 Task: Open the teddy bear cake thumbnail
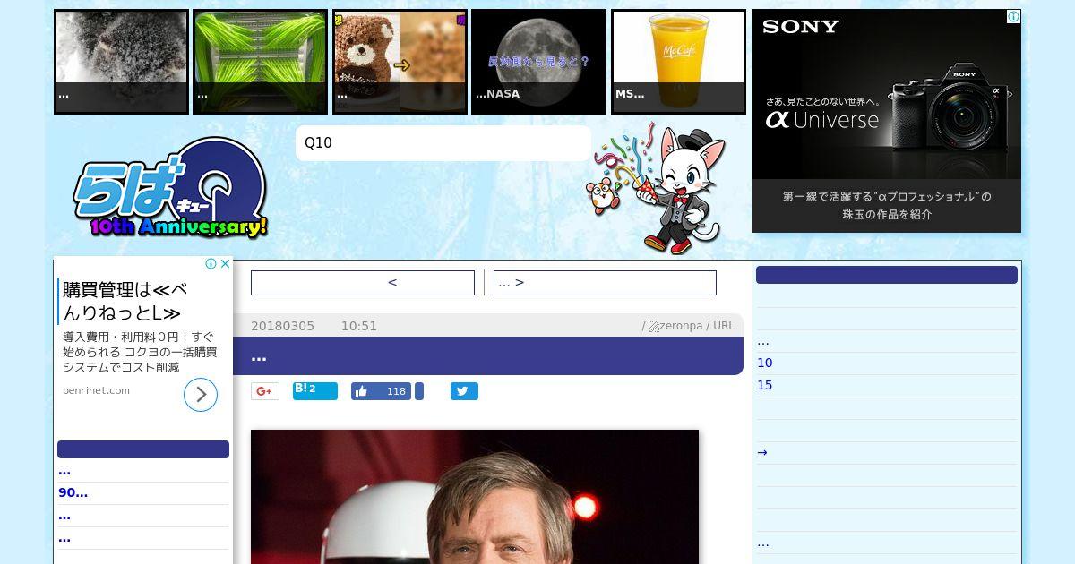(x=400, y=62)
